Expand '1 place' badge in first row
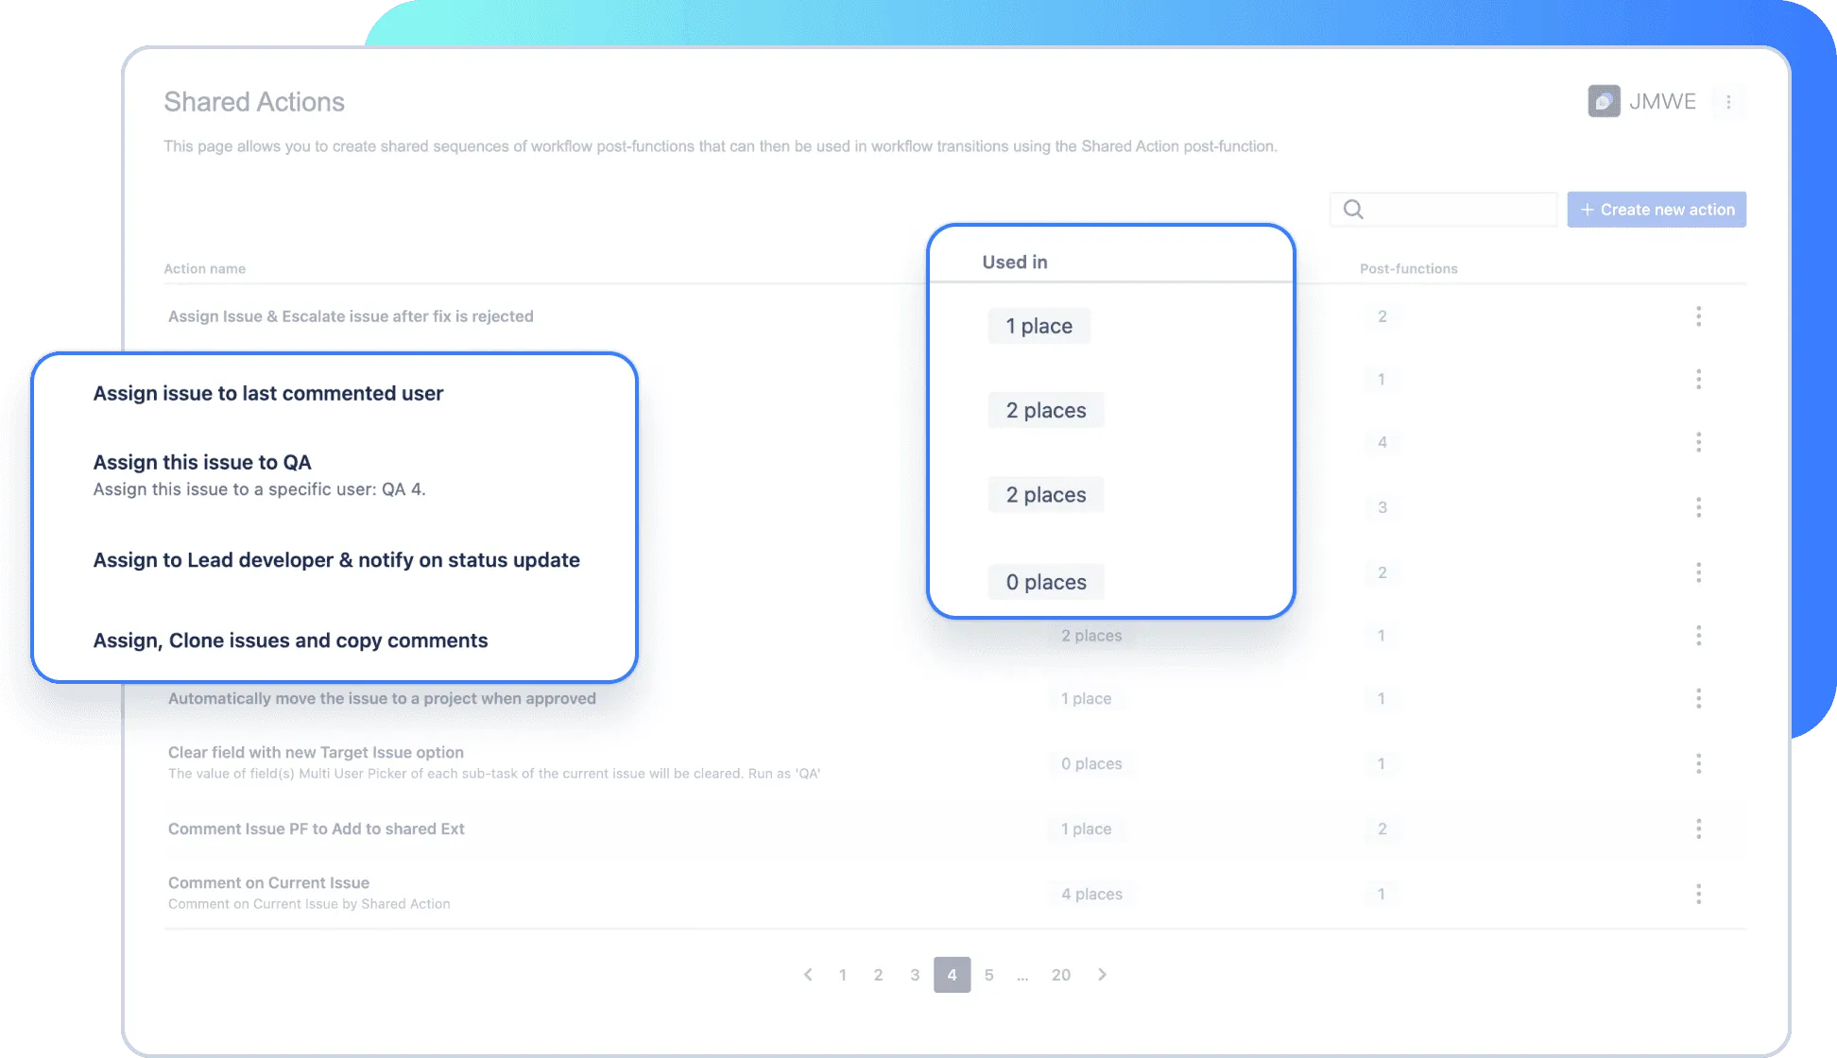The width and height of the screenshot is (1837, 1058). [1039, 326]
